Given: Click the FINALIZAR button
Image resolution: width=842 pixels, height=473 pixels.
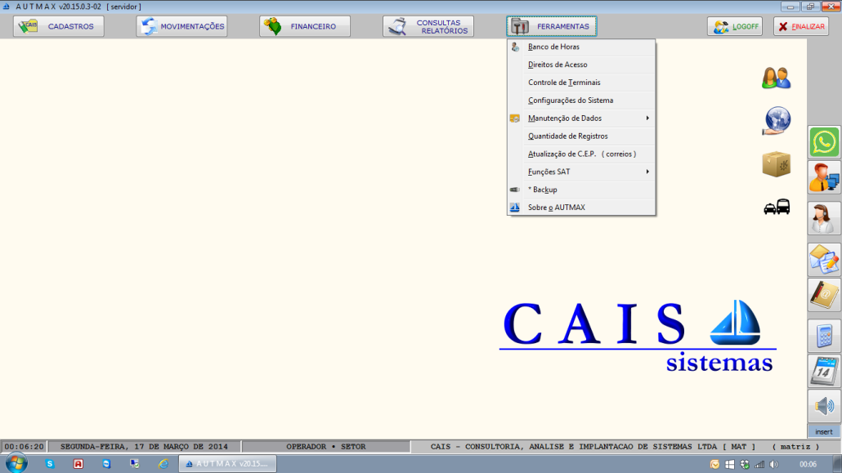Looking at the screenshot, I should point(800,26).
